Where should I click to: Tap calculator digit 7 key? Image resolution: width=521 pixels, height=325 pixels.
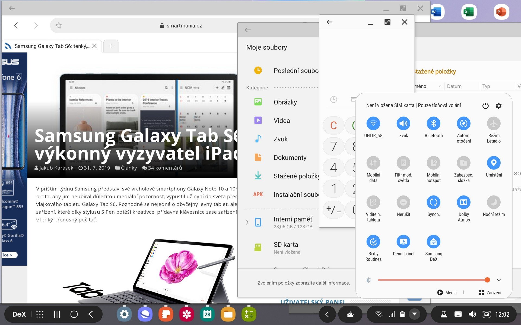click(x=333, y=147)
